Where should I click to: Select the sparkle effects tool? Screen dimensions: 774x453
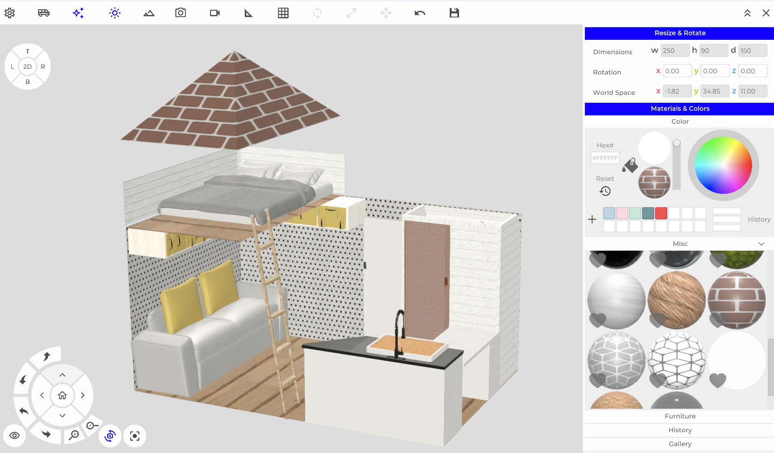[x=78, y=13]
